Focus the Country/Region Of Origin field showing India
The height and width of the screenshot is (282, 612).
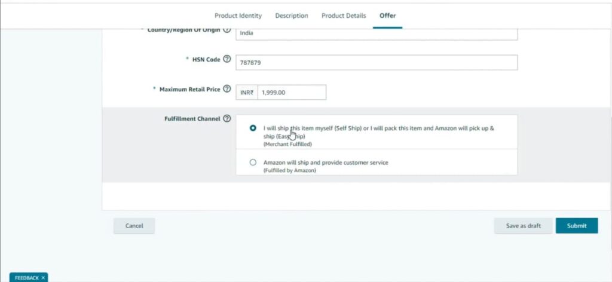pyautogui.click(x=377, y=33)
